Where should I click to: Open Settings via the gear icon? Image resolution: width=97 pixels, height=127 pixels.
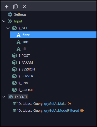point(10,15)
